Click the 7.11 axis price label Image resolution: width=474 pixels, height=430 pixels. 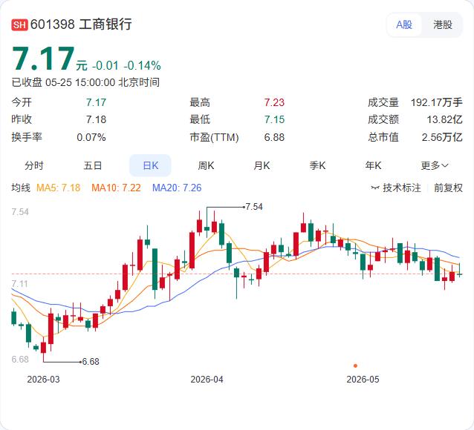click(19, 284)
